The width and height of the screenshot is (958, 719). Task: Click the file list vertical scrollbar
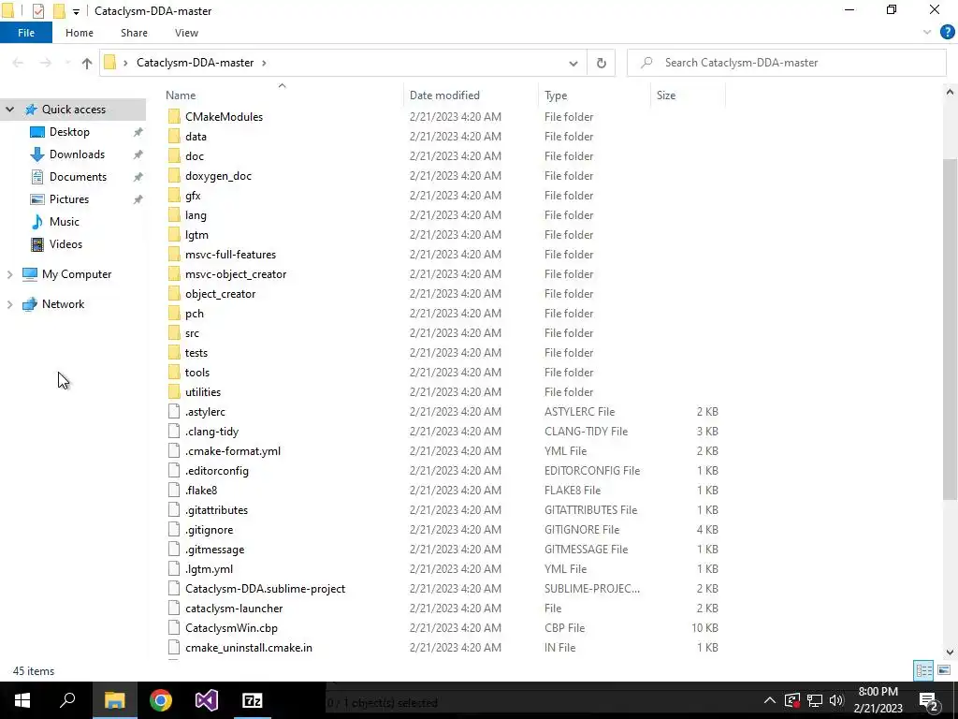pyautogui.click(x=950, y=330)
